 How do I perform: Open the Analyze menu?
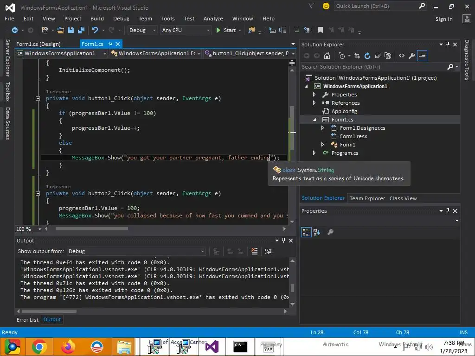point(213,19)
